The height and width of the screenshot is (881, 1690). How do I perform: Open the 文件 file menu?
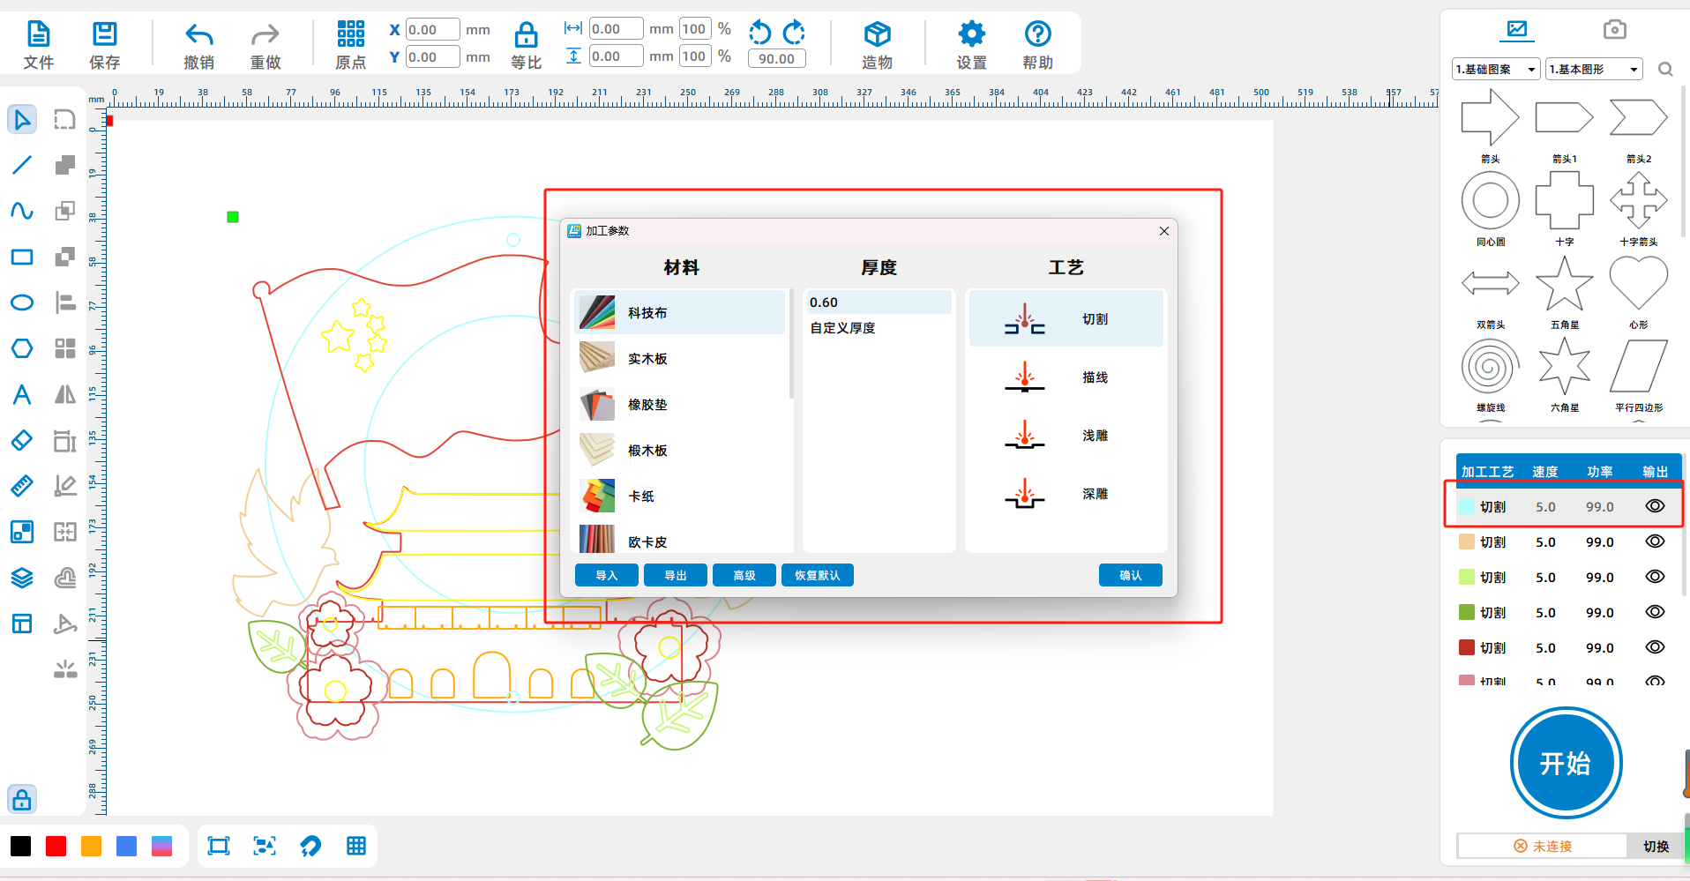(39, 44)
